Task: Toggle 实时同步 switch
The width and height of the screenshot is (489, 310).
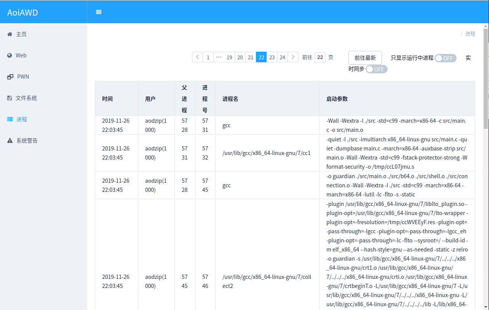Action: tap(377, 69)
